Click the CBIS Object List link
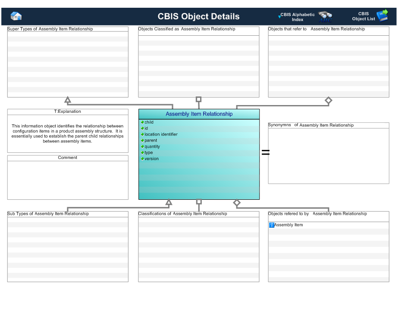The width and height of the screenshot is (414, 310). point(363,16)
